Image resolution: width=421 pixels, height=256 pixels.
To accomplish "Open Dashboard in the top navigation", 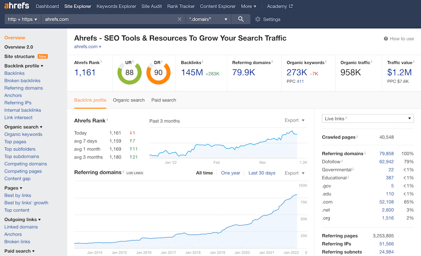I will [48, 6].
